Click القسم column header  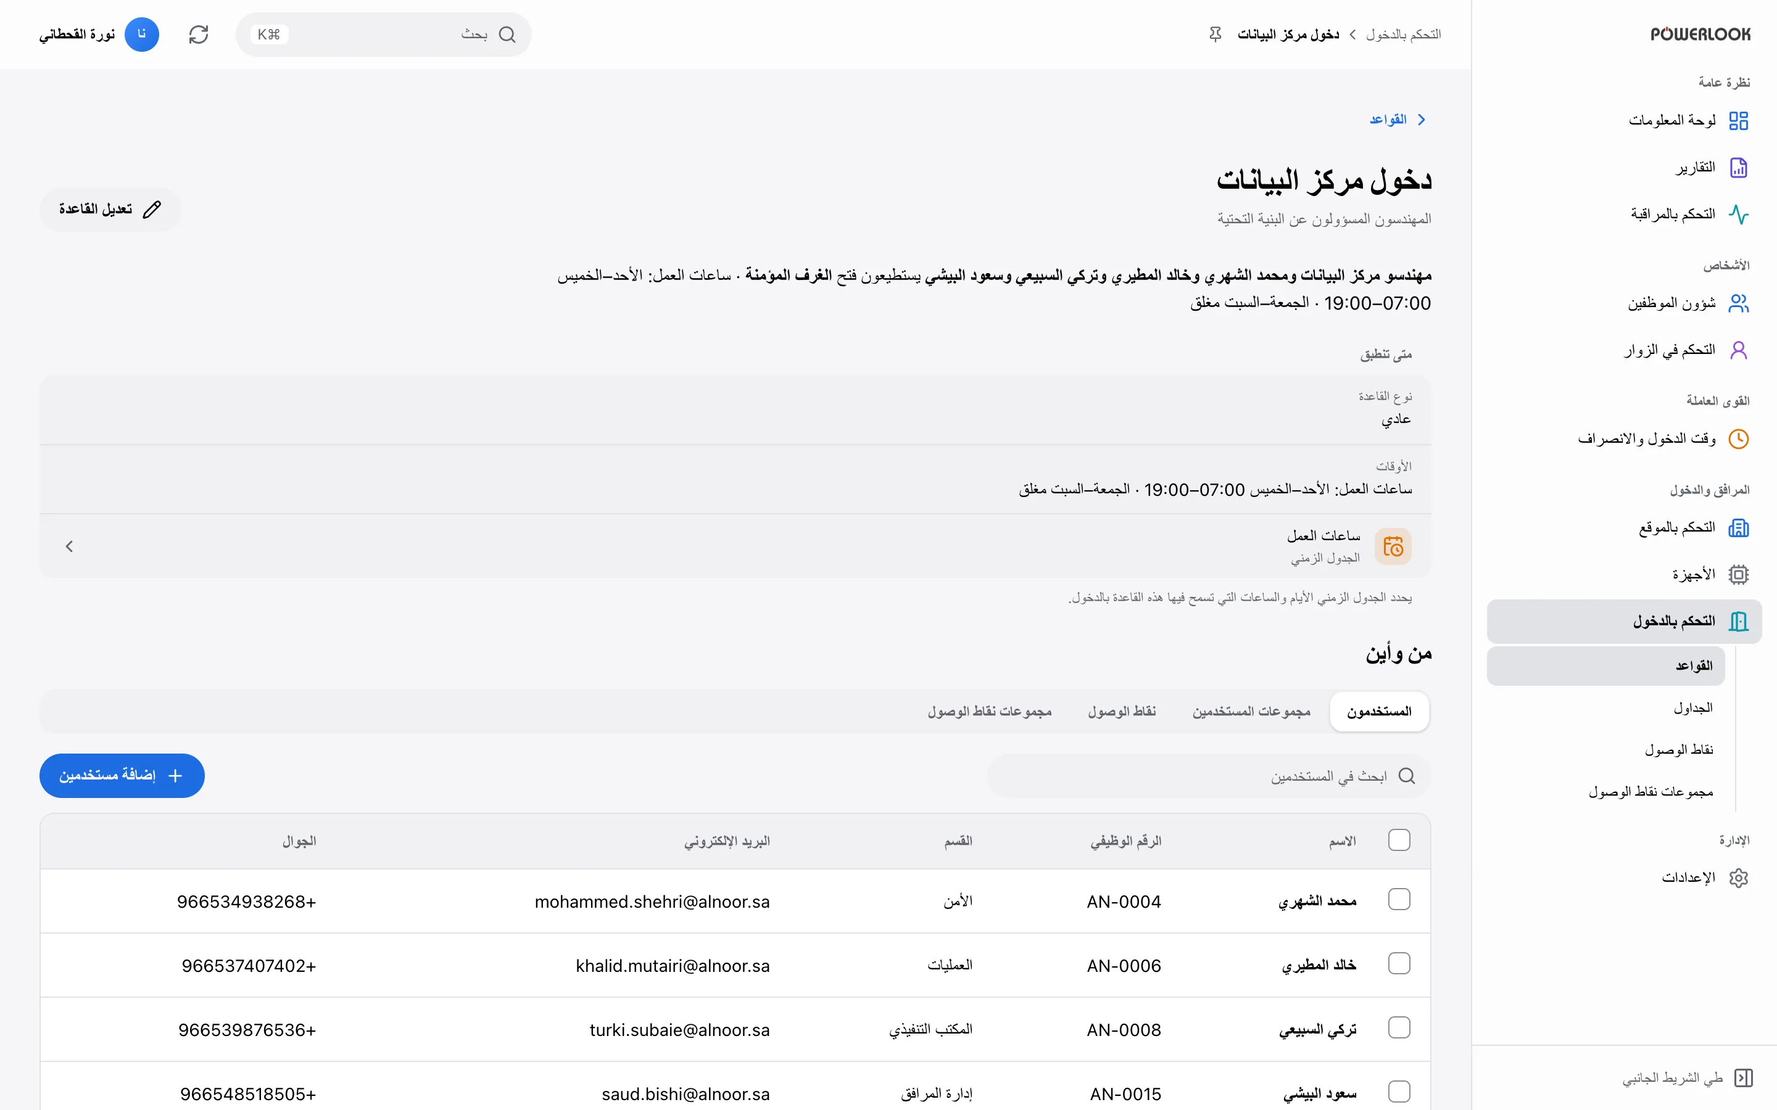point(958,841)
